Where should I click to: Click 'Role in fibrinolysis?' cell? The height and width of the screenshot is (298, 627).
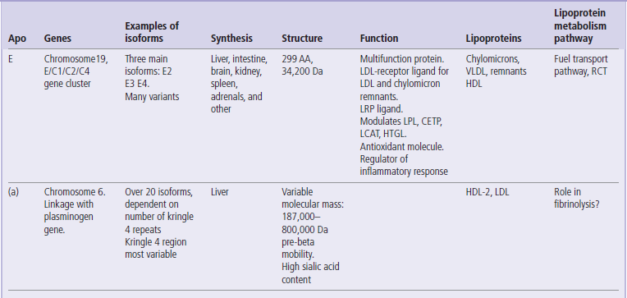(577, 198)
